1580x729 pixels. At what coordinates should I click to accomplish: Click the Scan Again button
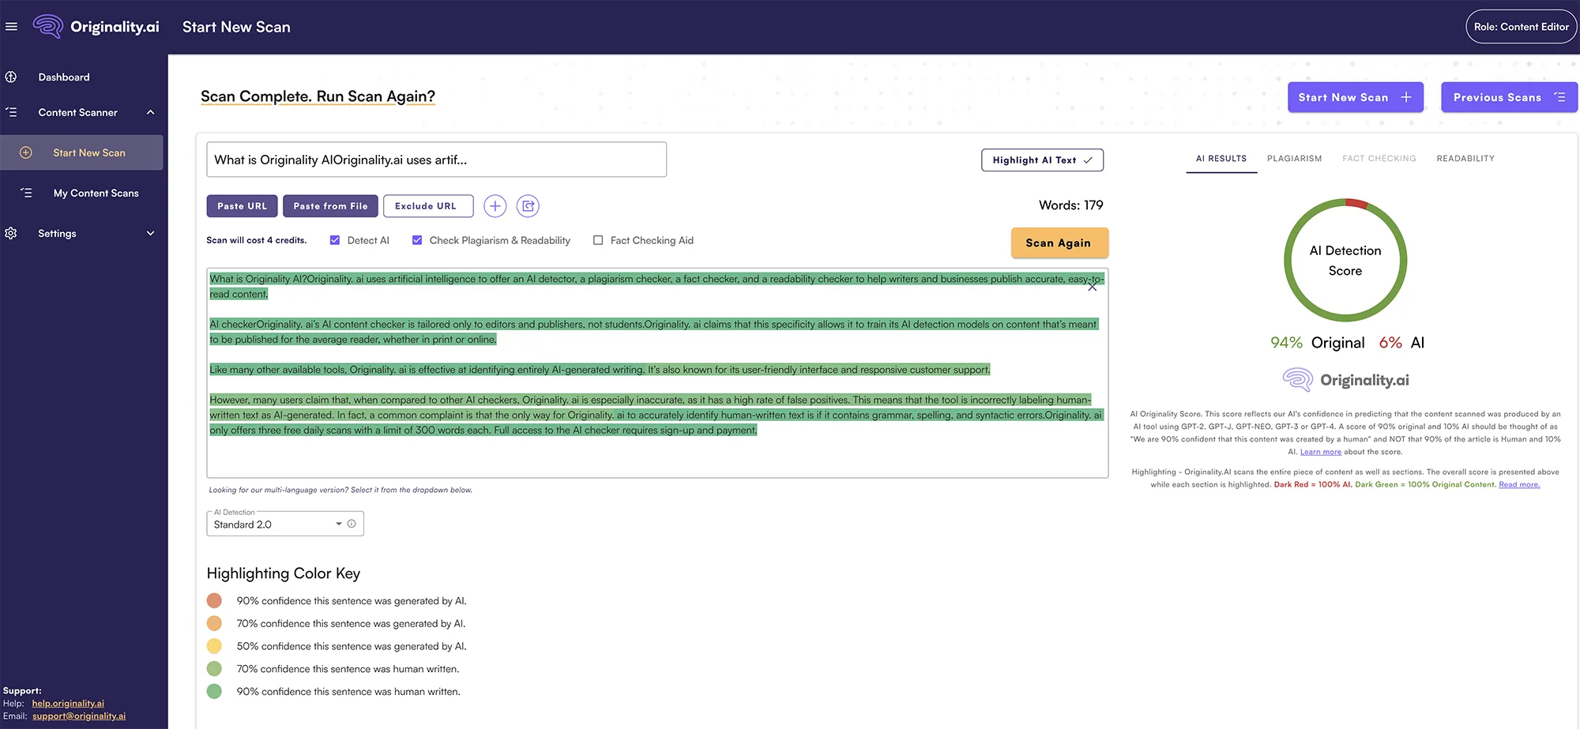(1059, 242)
